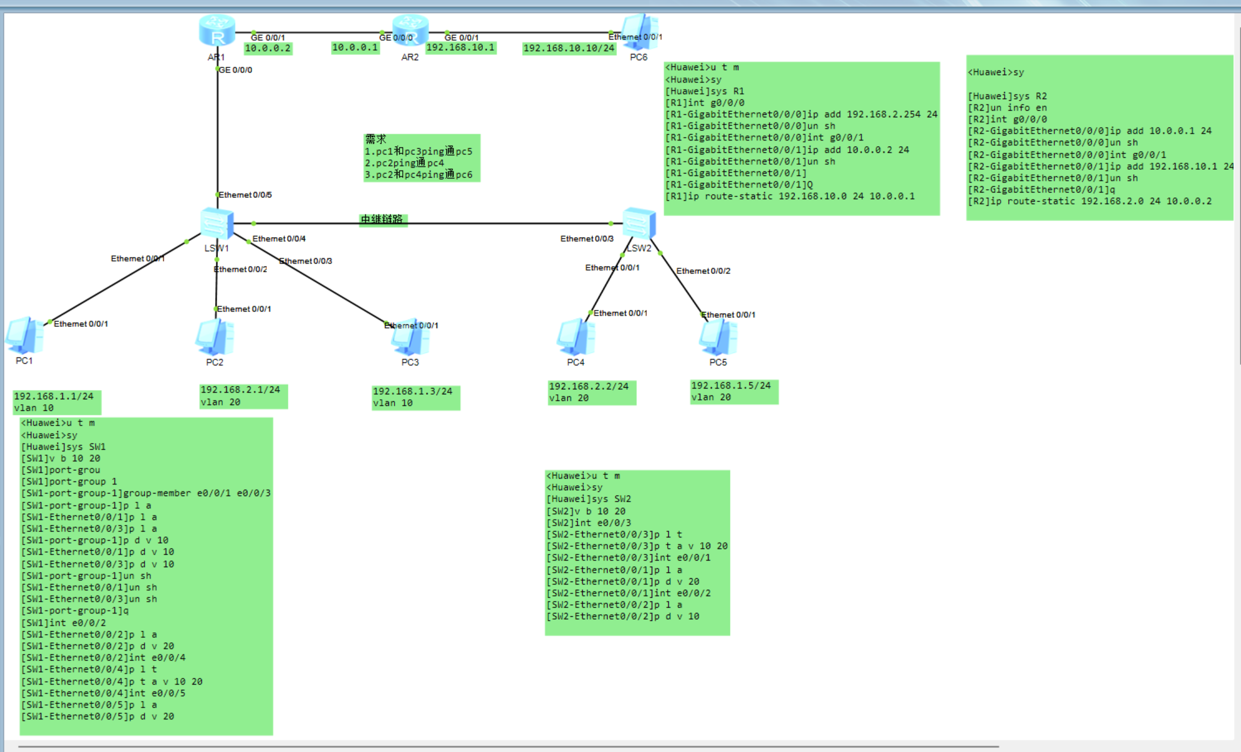Select the 10.0.0.1 address label

(355, 48)
